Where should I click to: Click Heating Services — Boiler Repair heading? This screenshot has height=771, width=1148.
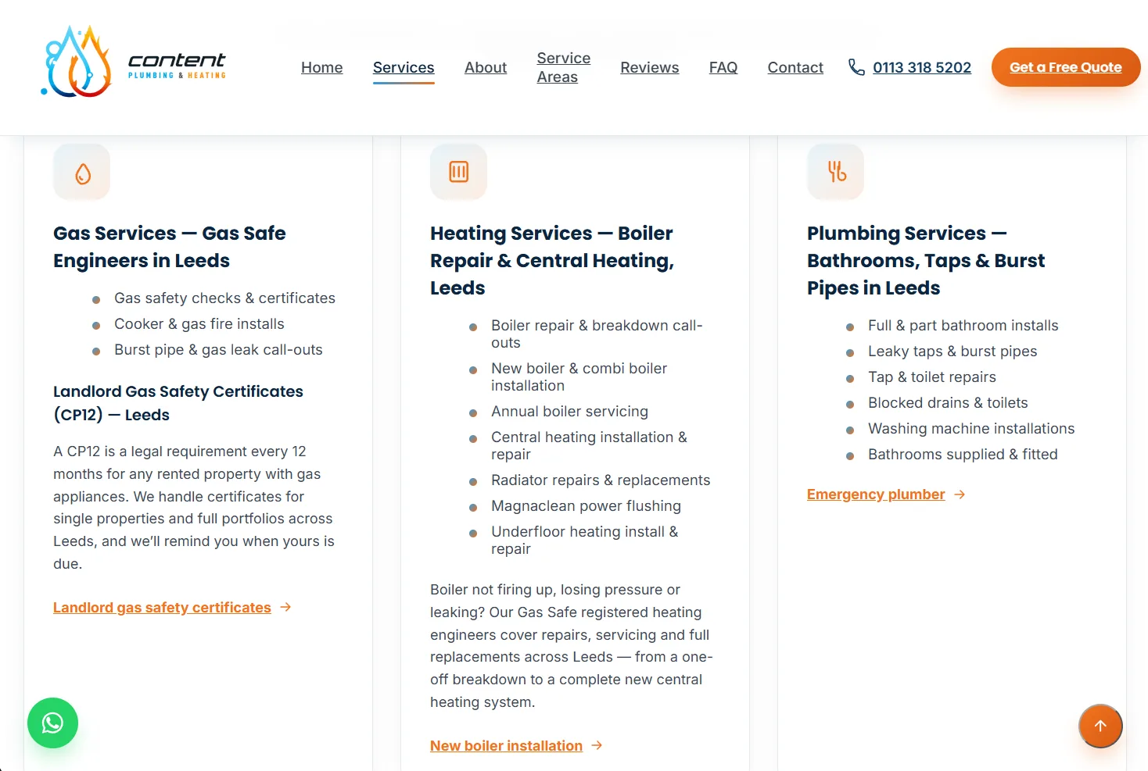tap(552, 260)
